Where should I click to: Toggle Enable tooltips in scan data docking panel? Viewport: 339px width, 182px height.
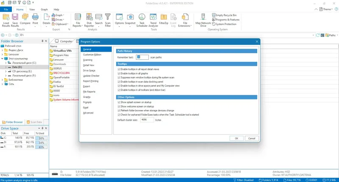pos(119,82)
